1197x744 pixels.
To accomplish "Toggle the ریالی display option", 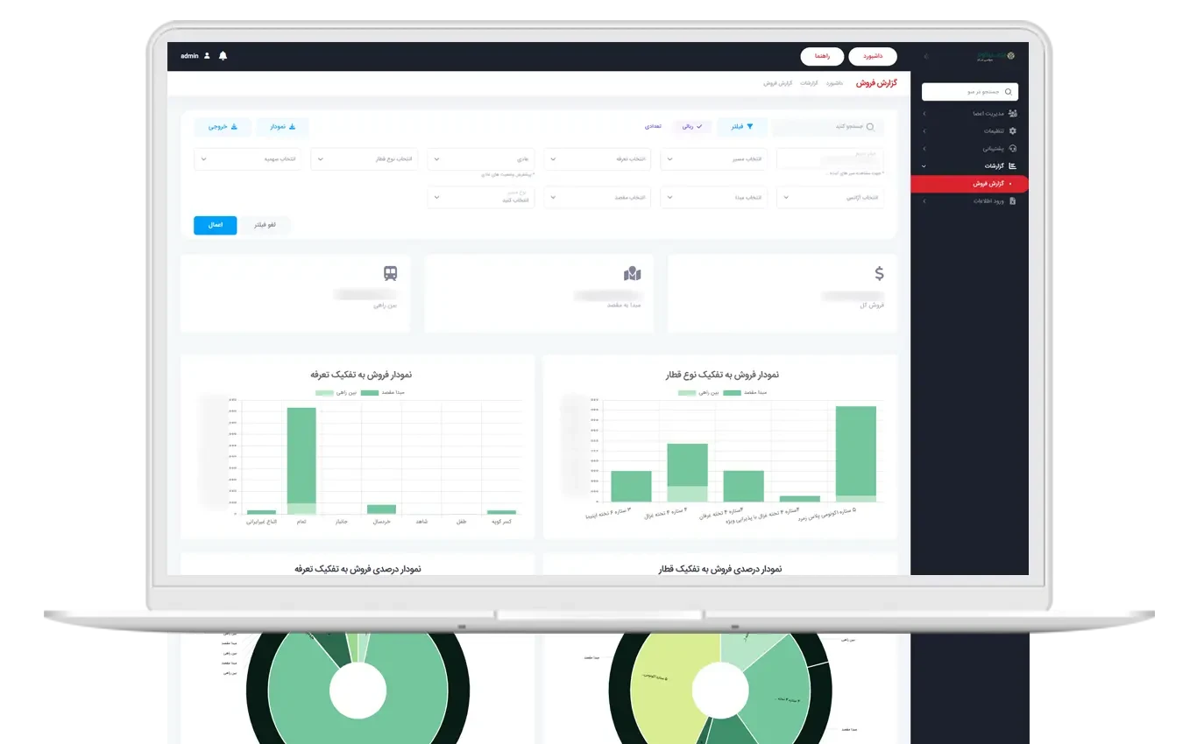I will (692, 127).
